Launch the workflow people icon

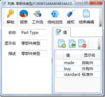point(38,14)
